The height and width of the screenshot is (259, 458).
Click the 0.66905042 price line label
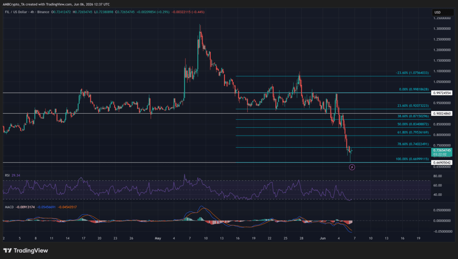tap(442, 162)
